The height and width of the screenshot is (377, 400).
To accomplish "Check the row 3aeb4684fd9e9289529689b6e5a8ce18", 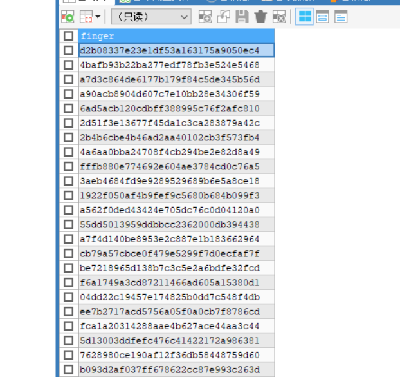I will [68, 181].
